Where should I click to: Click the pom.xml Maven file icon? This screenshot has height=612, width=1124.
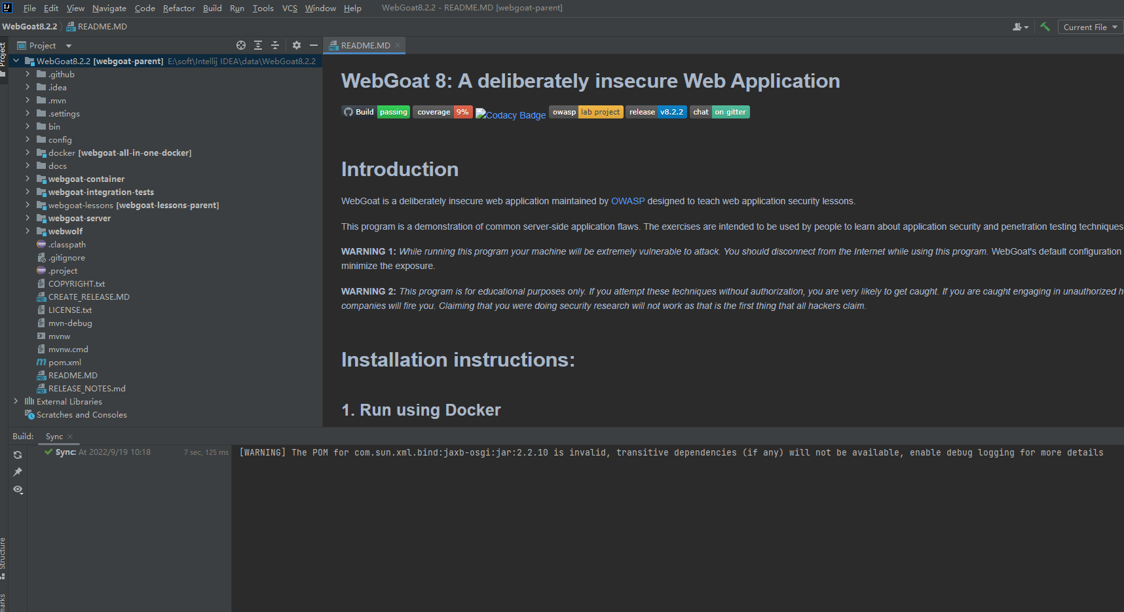pos(41,362)
